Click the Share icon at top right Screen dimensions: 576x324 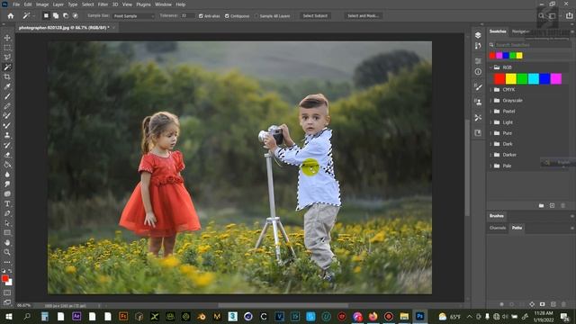click(569, 16)
